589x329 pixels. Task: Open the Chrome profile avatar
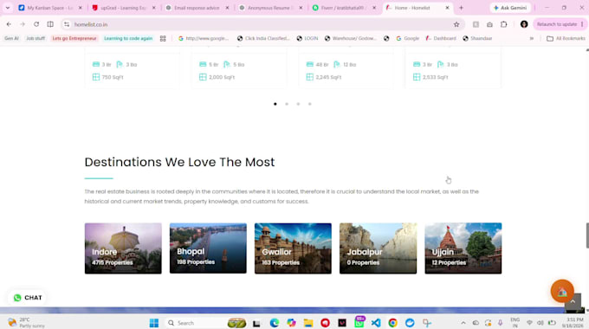coord(524,24)
